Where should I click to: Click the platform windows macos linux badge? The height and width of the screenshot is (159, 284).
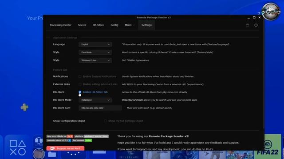point(91,136)
